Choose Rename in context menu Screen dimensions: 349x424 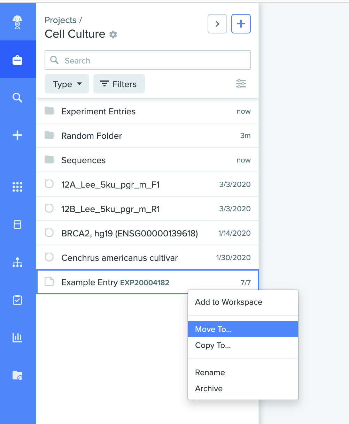(x=243, y=372)
